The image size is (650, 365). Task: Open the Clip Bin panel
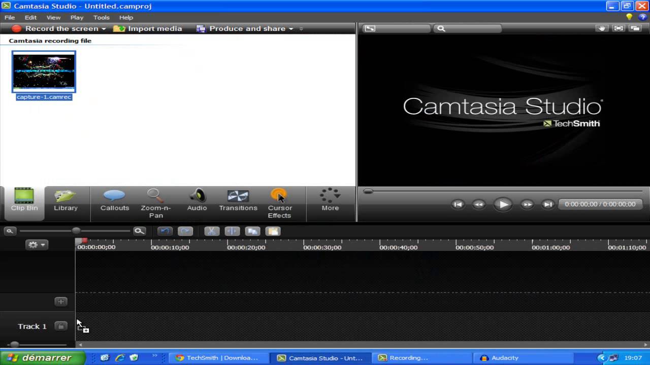(24, 203)
